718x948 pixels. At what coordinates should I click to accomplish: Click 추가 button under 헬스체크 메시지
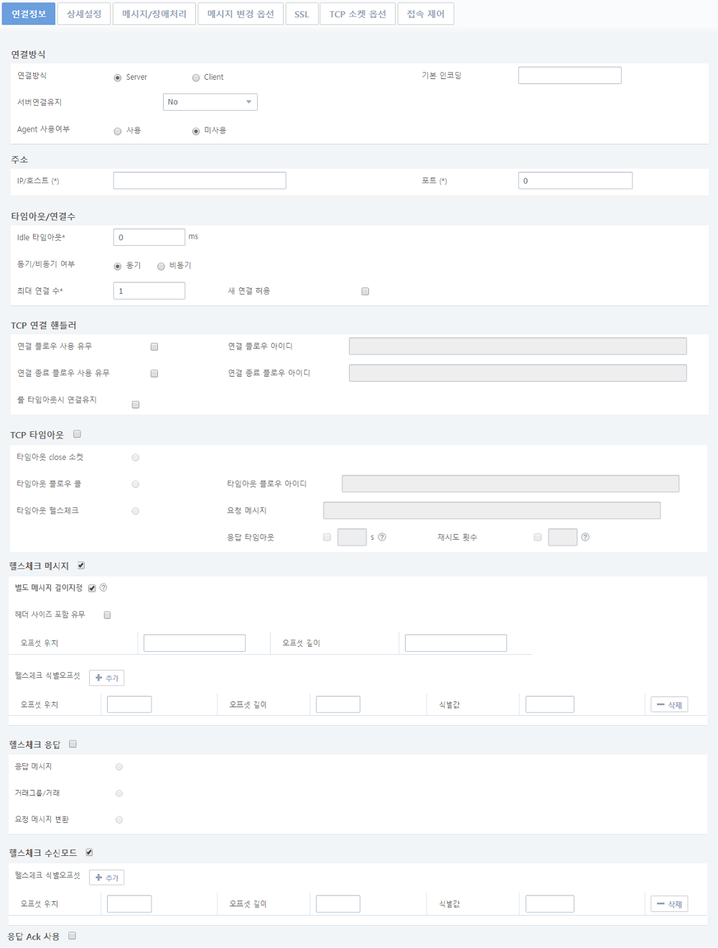(107, 678)
